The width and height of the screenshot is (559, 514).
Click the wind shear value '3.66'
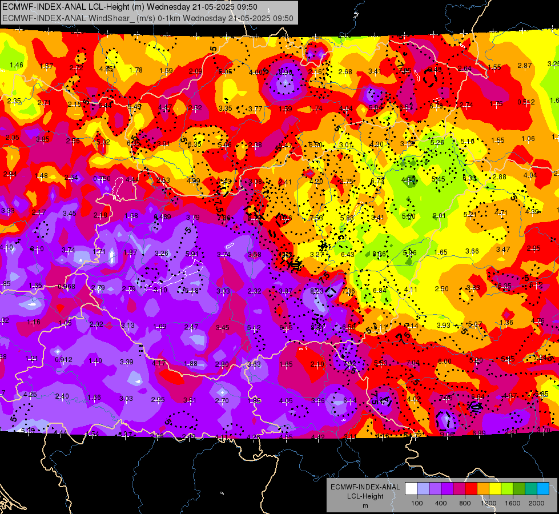click(x=472, y=251)
